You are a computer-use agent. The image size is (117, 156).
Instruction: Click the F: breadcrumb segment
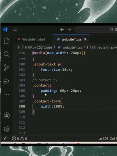pyautogui.click(x=19, y=47)
